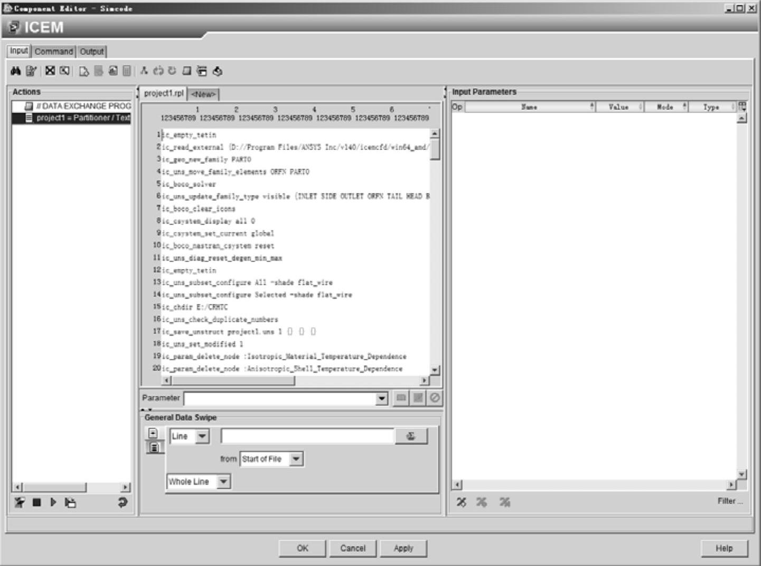Viewport: 761px width, 566px height.
Task: Click the stacked-windows toolbar icon
Action: 202,71
